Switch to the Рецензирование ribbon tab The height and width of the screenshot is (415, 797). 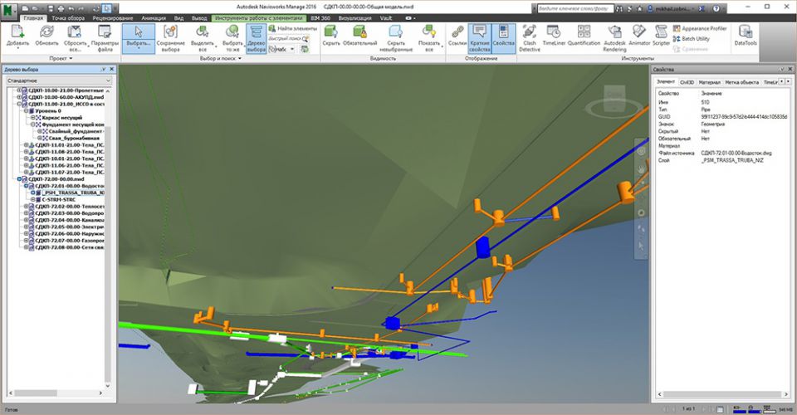coord(113,17)
